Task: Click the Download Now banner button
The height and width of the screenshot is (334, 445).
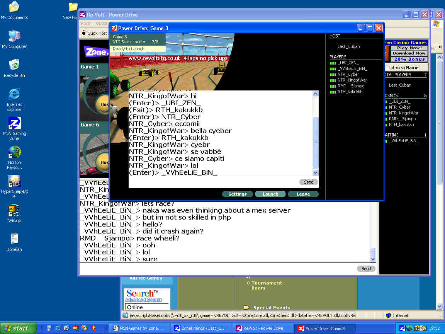Action: point(409,53)
